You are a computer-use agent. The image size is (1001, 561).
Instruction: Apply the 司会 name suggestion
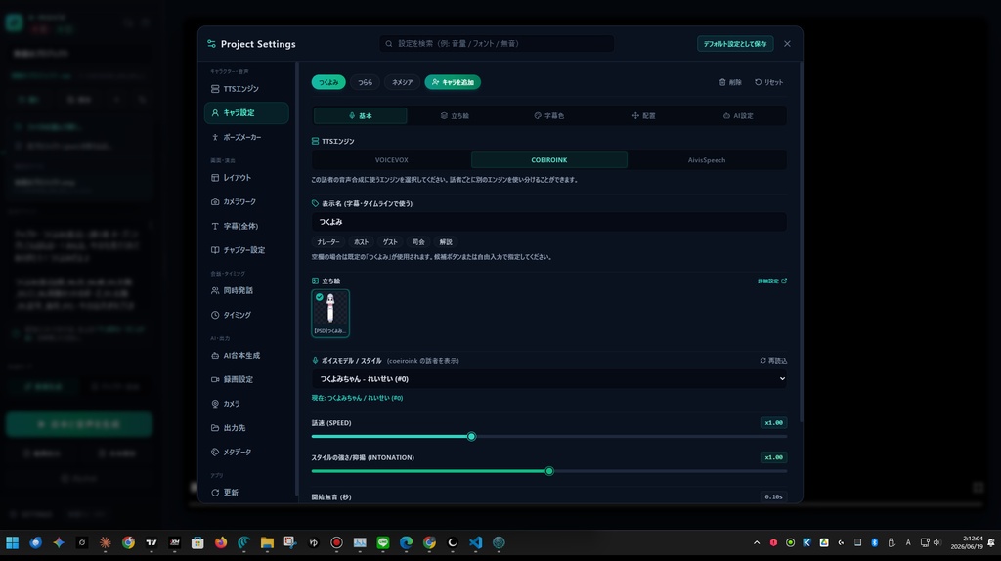[x=418, y=242]
